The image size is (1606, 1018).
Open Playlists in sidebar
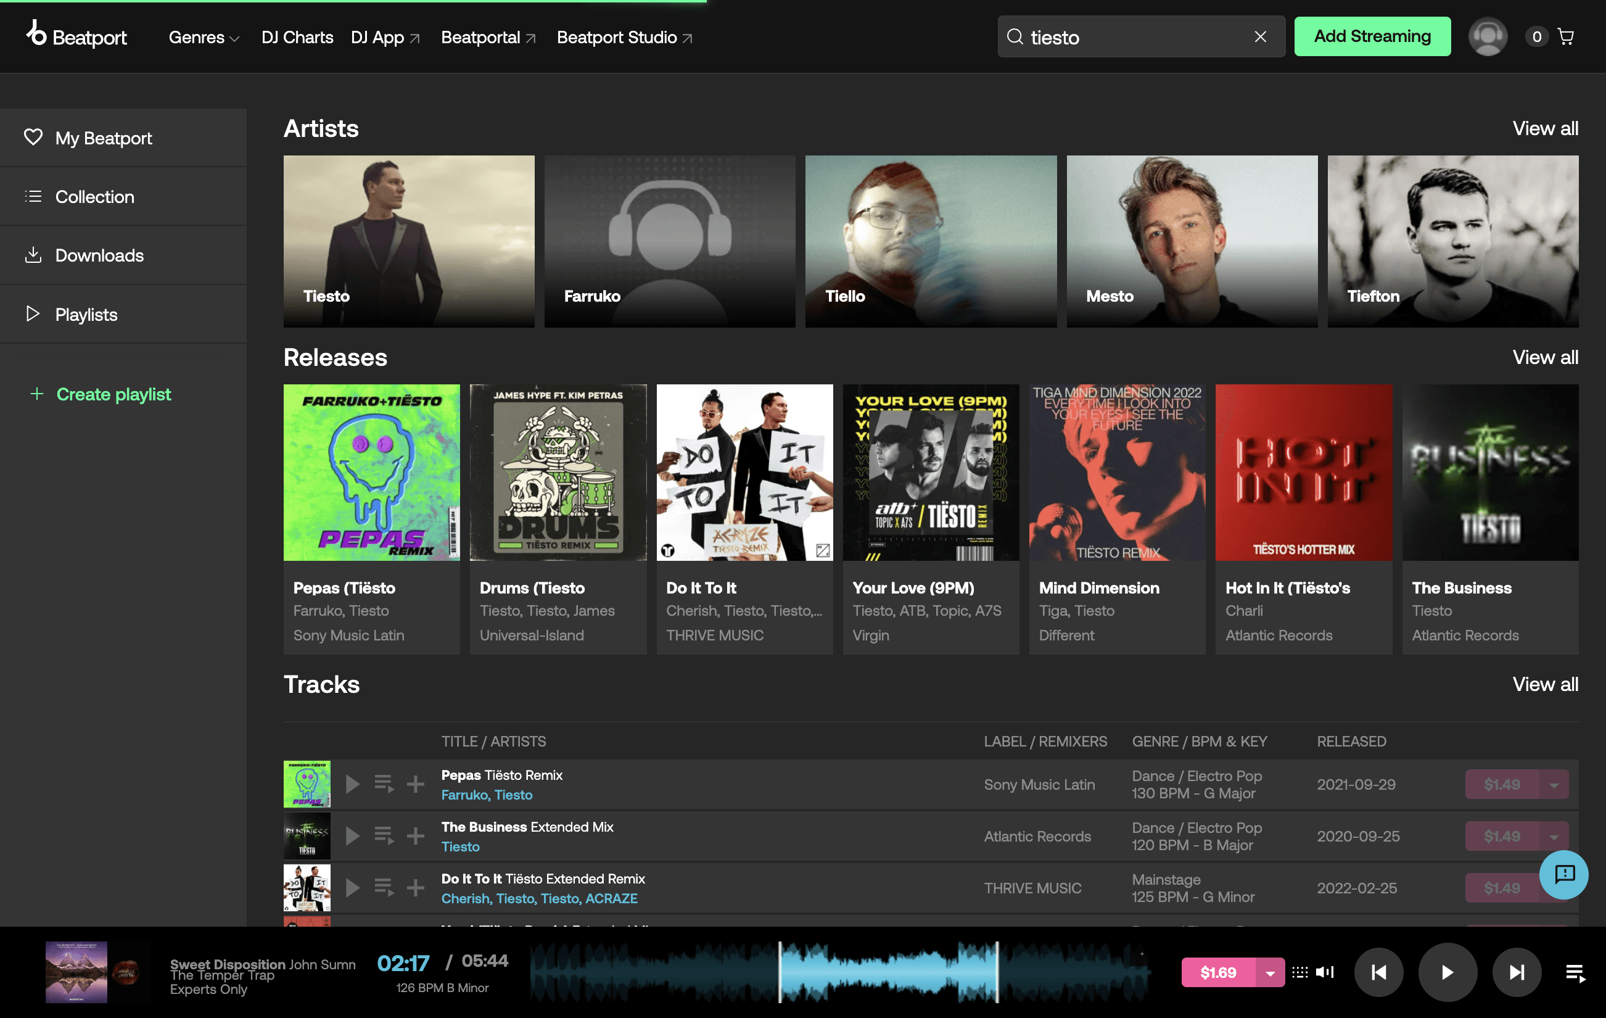pyautogui.click(x=123, y=313)
